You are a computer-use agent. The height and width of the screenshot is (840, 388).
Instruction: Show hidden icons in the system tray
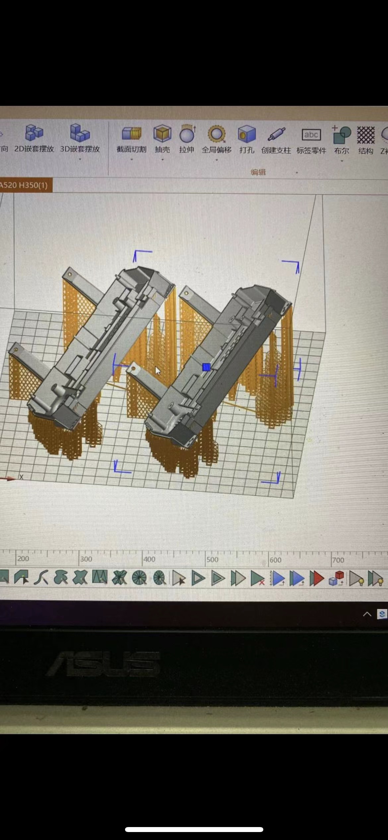(367, 614)
